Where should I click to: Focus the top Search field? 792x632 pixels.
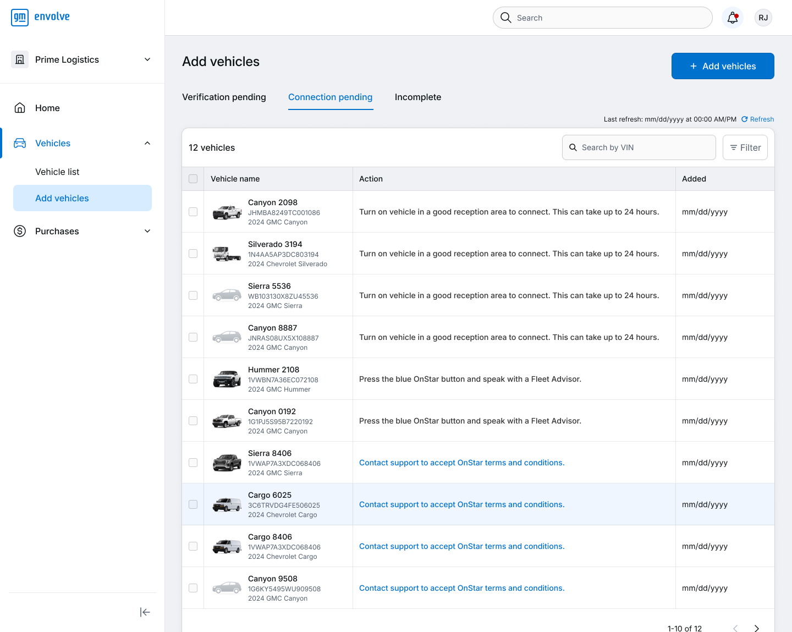click(603, 18)
